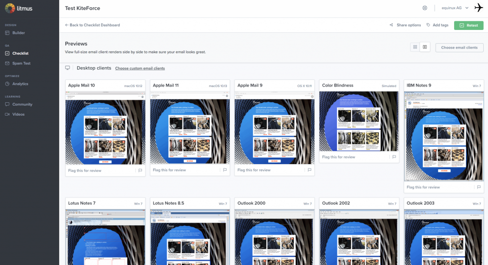The height and width of the screenshot is (265, 488).
Task: Switch to side-by-side full-size view
Action: tap(425, 47)
